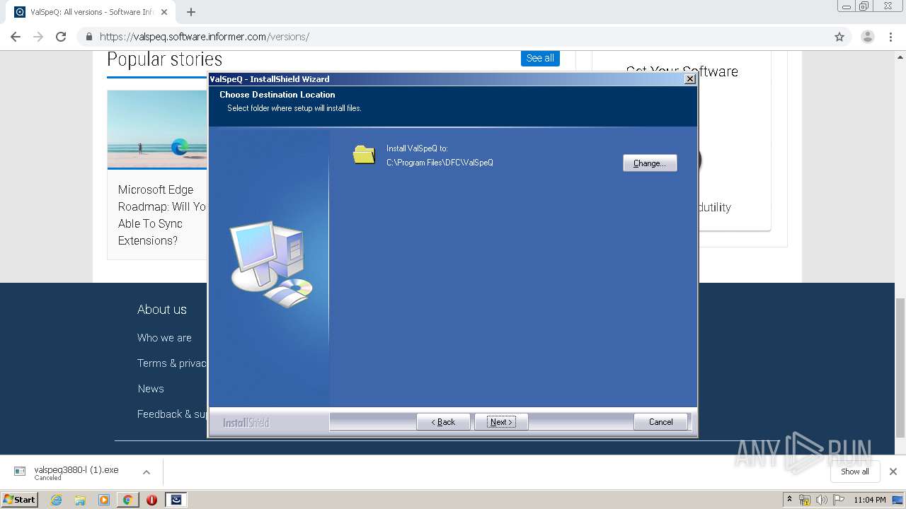Open the Feedback & support footer link
Image resolution: width=906 pixels, height=509 pixels.
(172, 414)
